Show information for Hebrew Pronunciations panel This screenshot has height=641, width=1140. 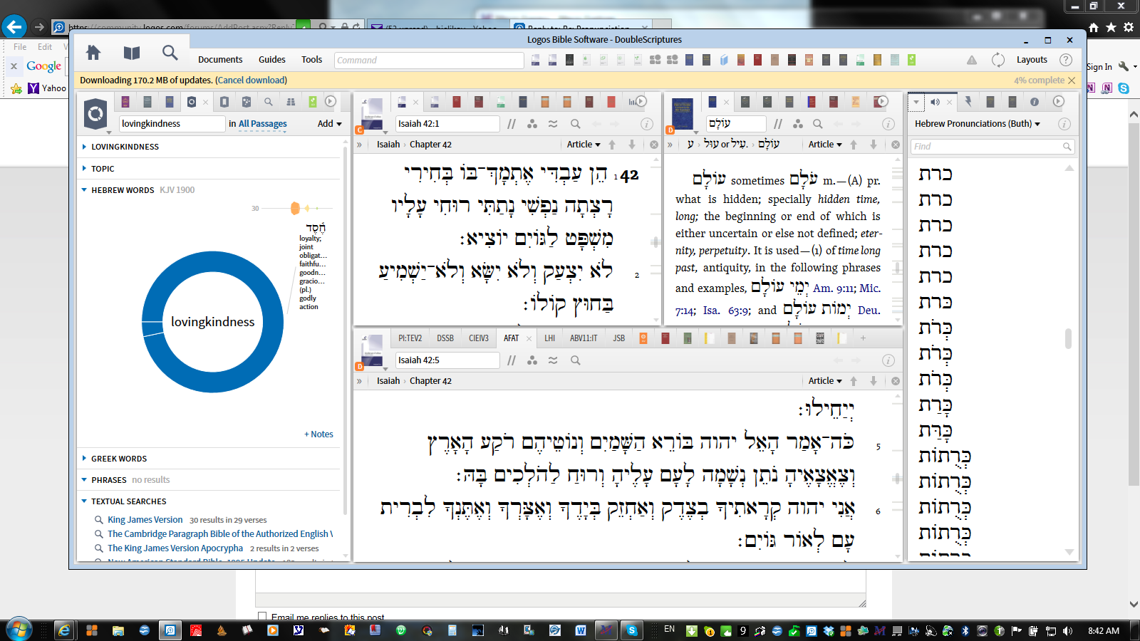click(x=1064, y=124)
